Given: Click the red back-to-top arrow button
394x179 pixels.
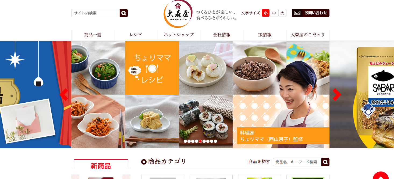Looking at the screenshot, I should pyautogui.click(x=381, y=176).
